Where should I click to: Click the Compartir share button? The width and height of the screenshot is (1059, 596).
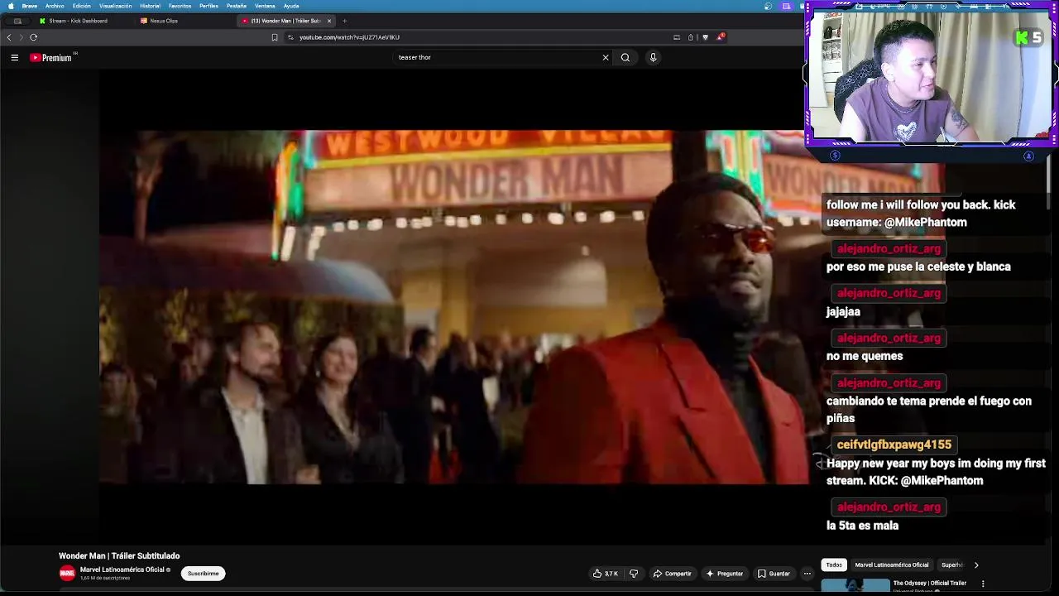[672, 574]
